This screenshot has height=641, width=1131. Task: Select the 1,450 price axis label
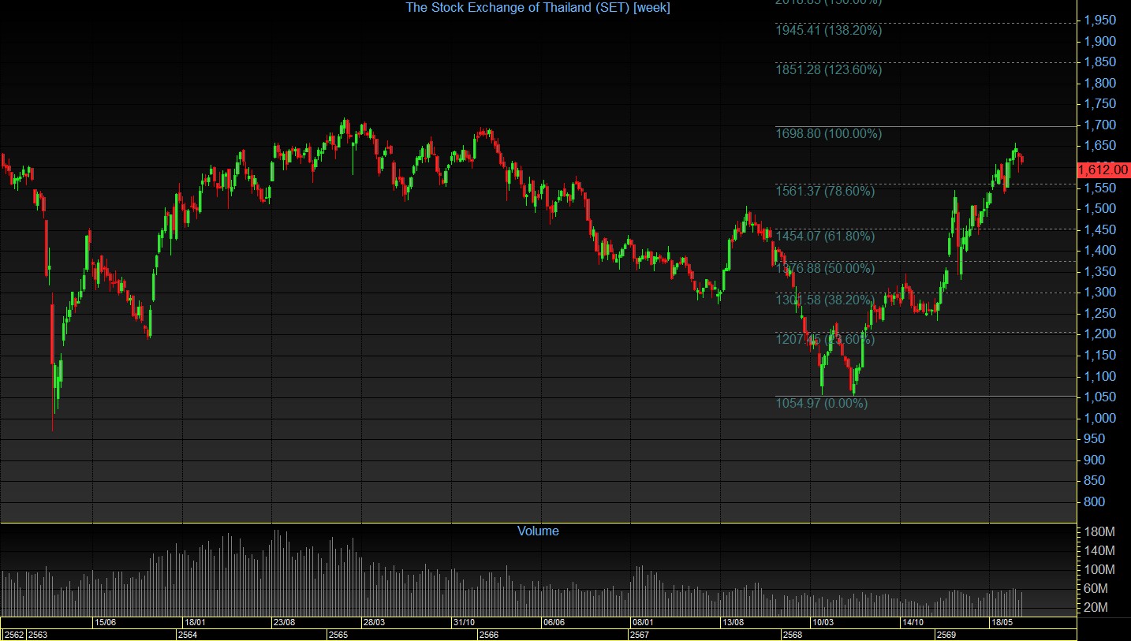[1099, 229]
